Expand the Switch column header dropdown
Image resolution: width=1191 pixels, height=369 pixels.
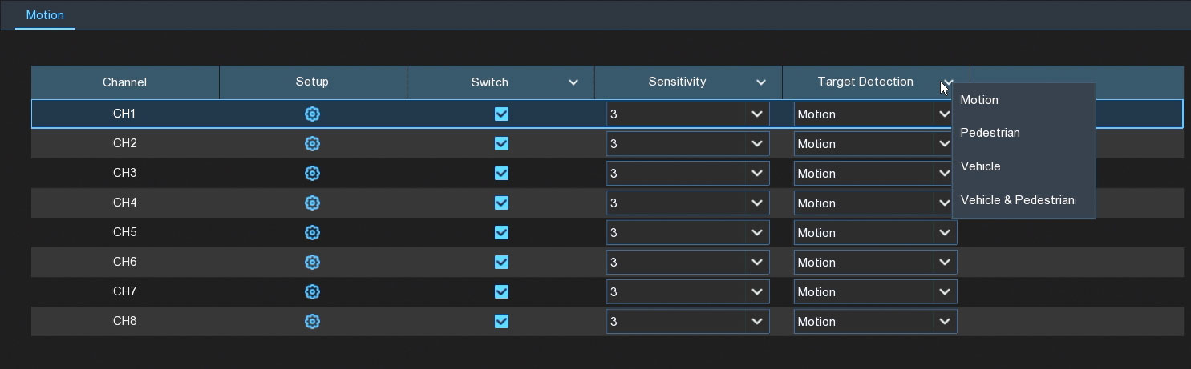click(573, 82)
